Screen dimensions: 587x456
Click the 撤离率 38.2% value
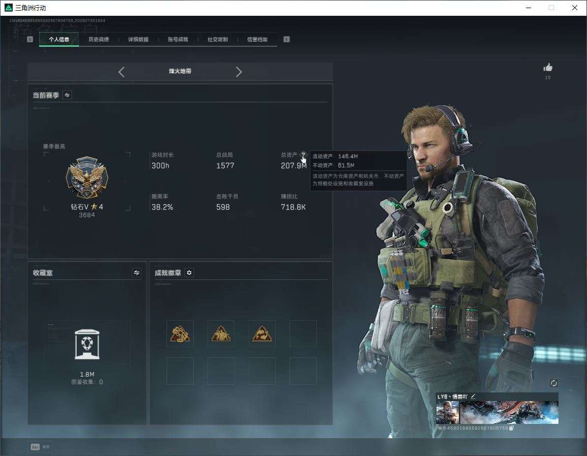click(162, 207)
